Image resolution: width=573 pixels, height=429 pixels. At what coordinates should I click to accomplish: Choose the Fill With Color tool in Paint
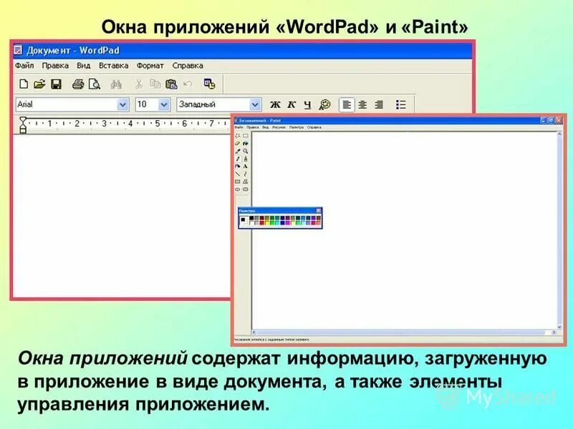coord(246,144)
